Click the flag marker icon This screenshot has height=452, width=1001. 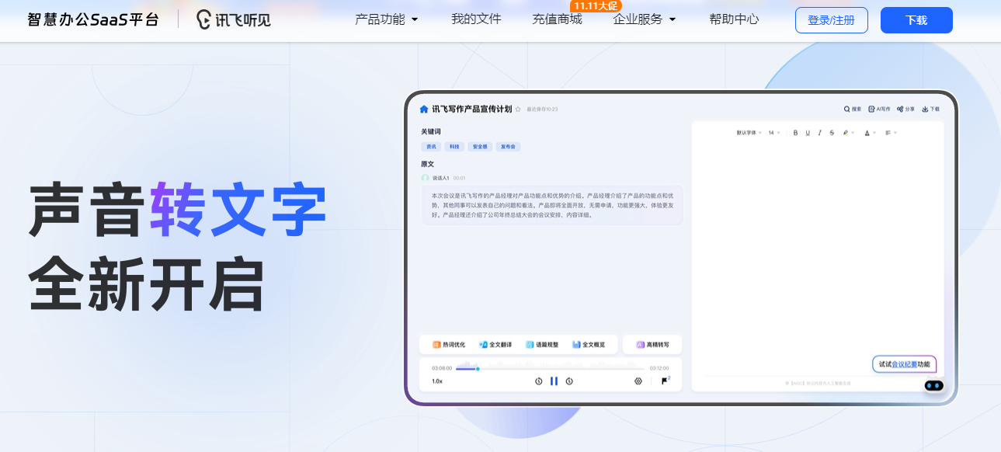click(666, 381)
